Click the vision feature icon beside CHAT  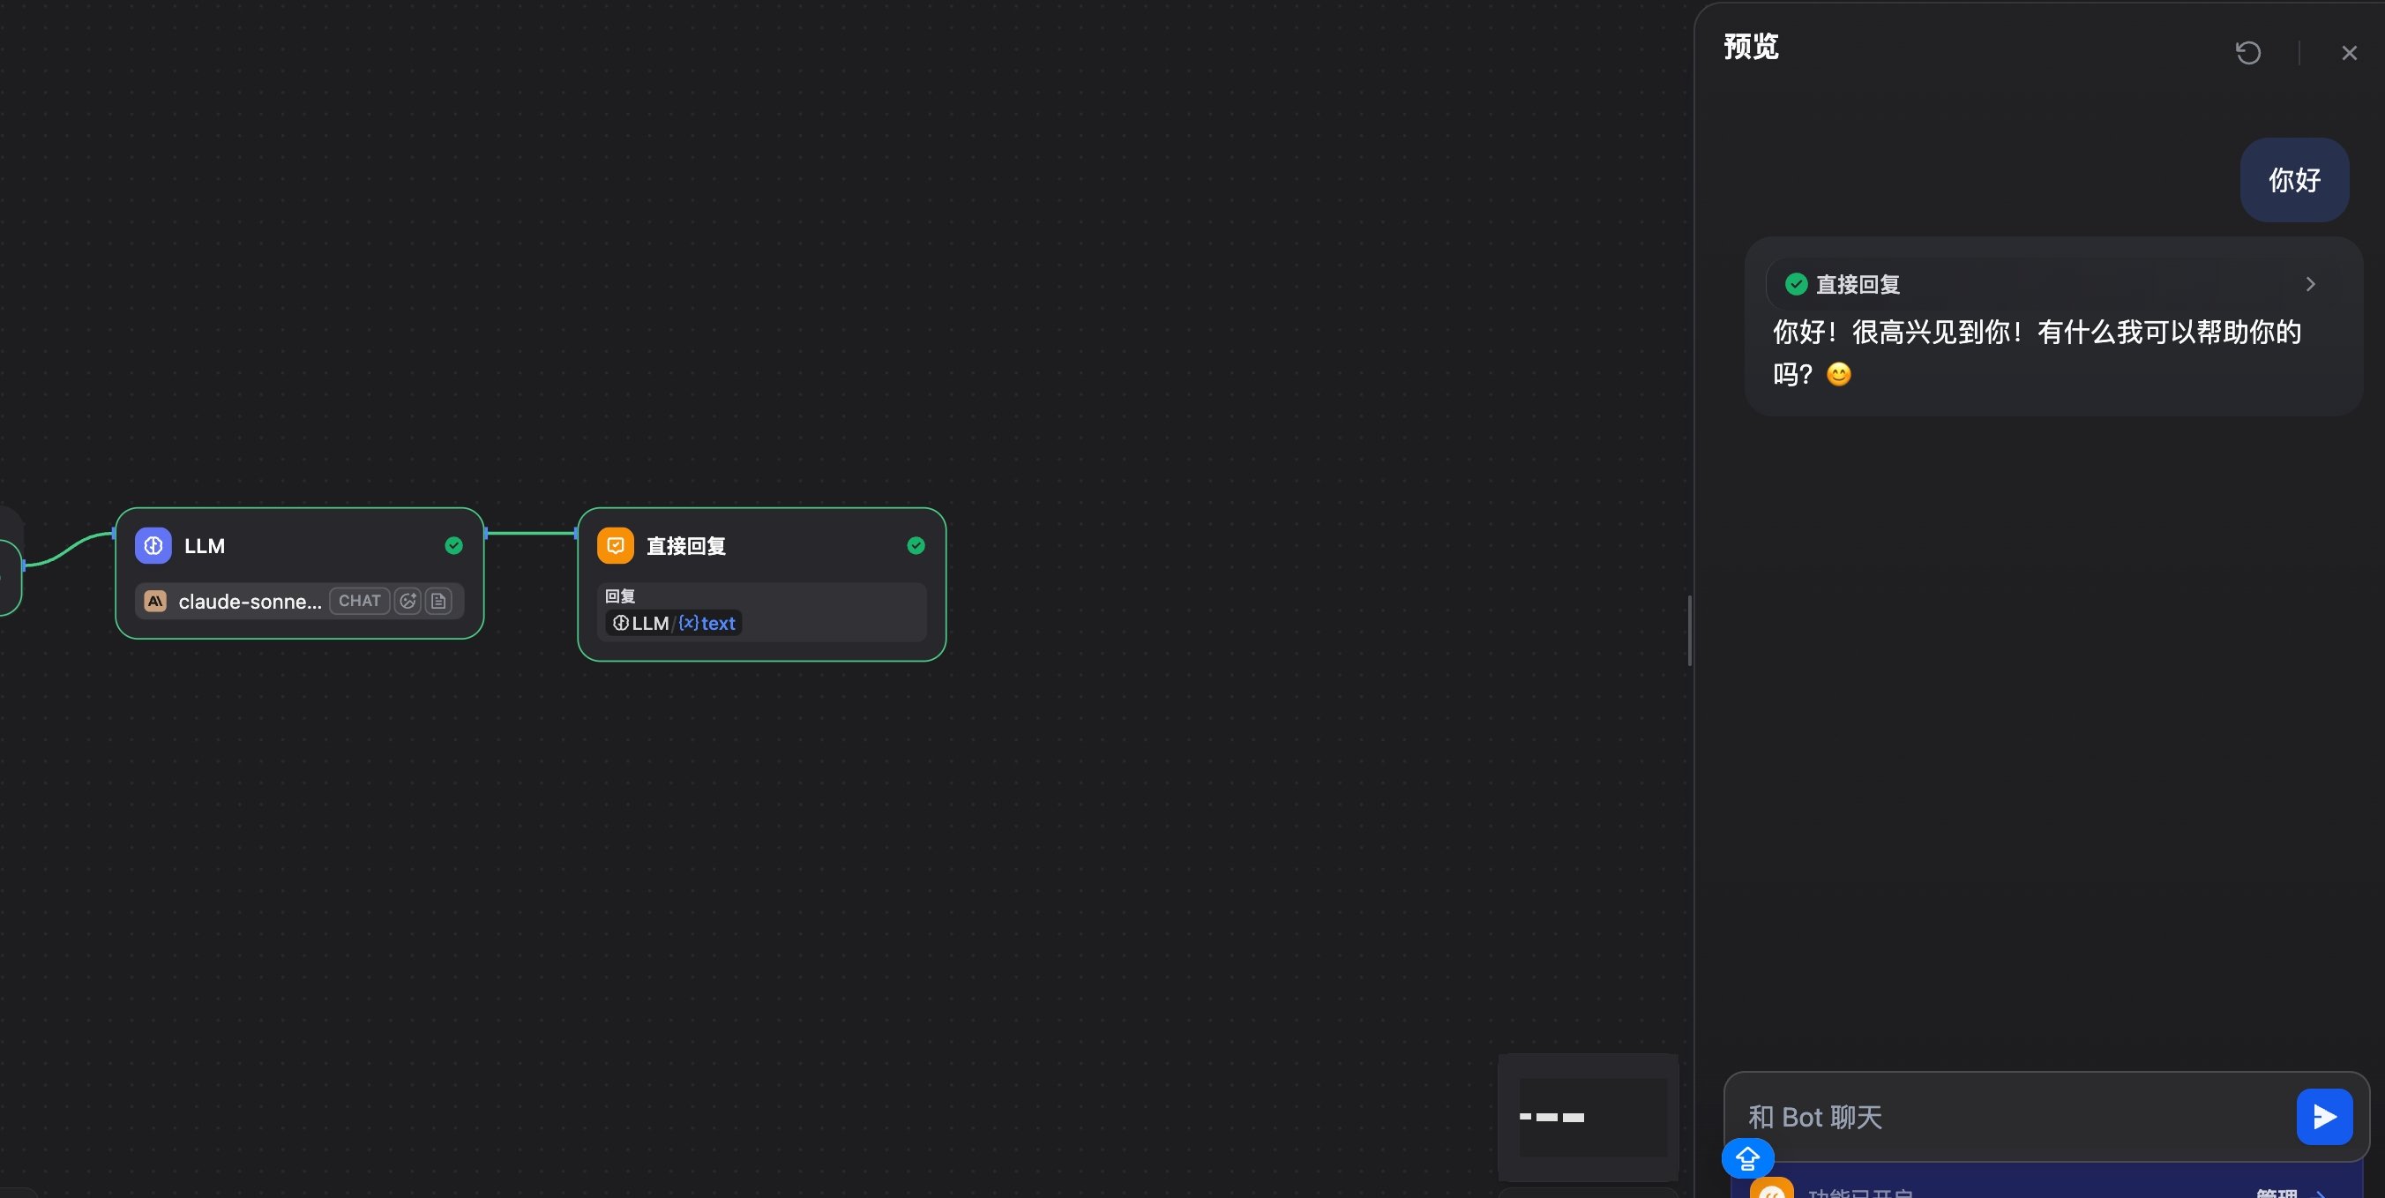point(408,601)
